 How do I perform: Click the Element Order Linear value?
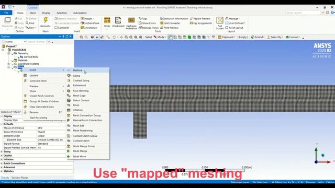[51, 136]
